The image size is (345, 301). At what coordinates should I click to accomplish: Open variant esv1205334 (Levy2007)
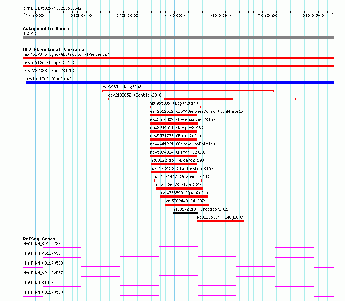point(221,217)
